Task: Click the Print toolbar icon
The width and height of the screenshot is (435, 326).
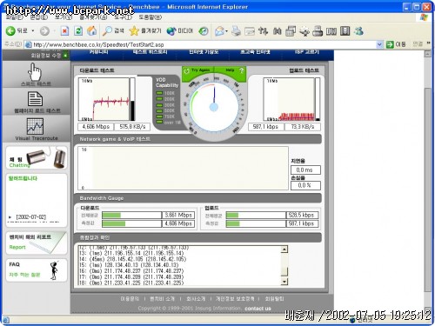Action: pos(236,31)
